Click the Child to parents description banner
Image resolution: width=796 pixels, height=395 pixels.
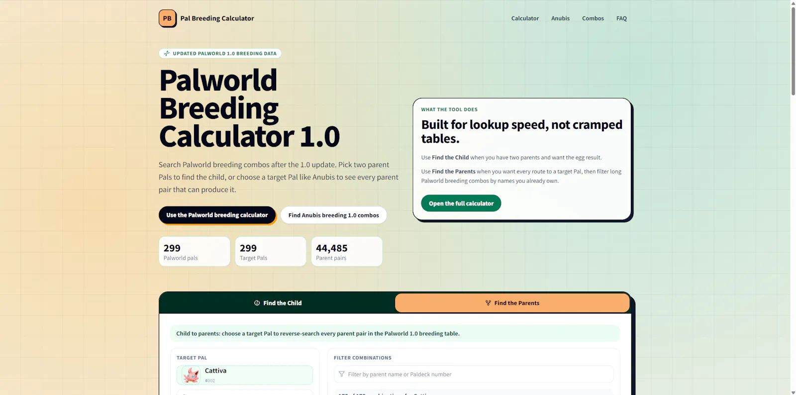(x=395, y=333)
